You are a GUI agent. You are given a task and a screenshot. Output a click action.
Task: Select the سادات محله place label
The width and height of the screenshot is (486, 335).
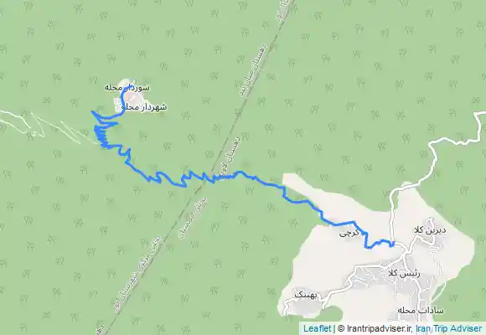point(421,310)
